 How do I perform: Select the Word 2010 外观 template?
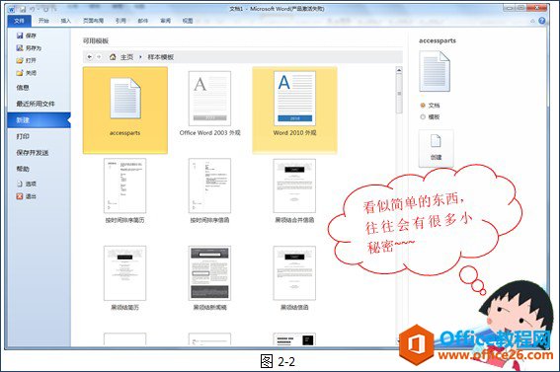click(294, 111)
